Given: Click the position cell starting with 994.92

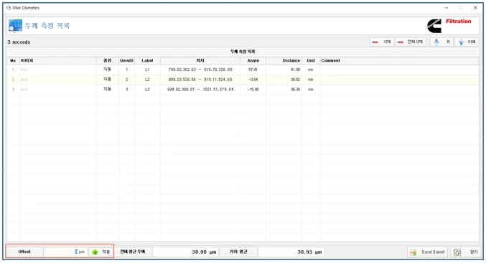Looking at the screenshot, I should coord(200,90).
